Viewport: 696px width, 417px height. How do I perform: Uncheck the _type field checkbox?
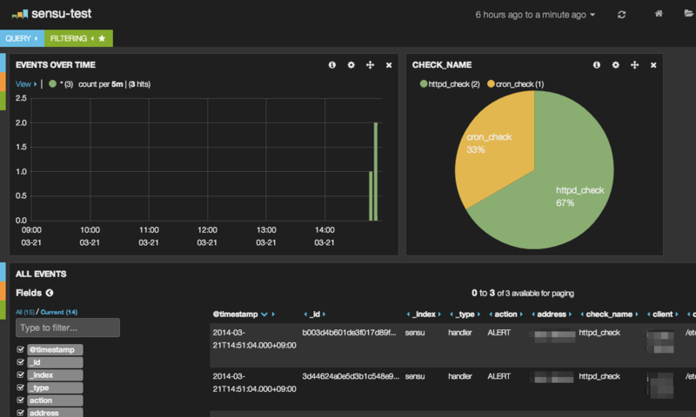point(20,387)
